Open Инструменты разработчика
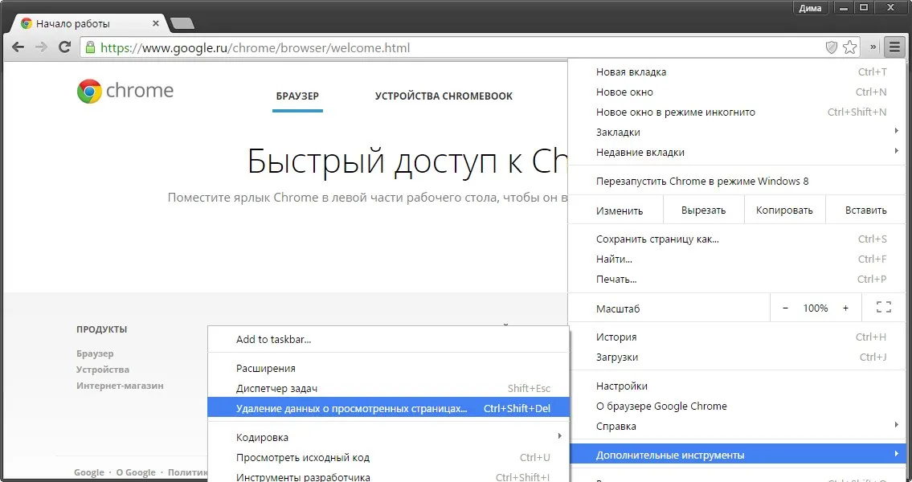The image size is (912, 482). click(388, 476)
